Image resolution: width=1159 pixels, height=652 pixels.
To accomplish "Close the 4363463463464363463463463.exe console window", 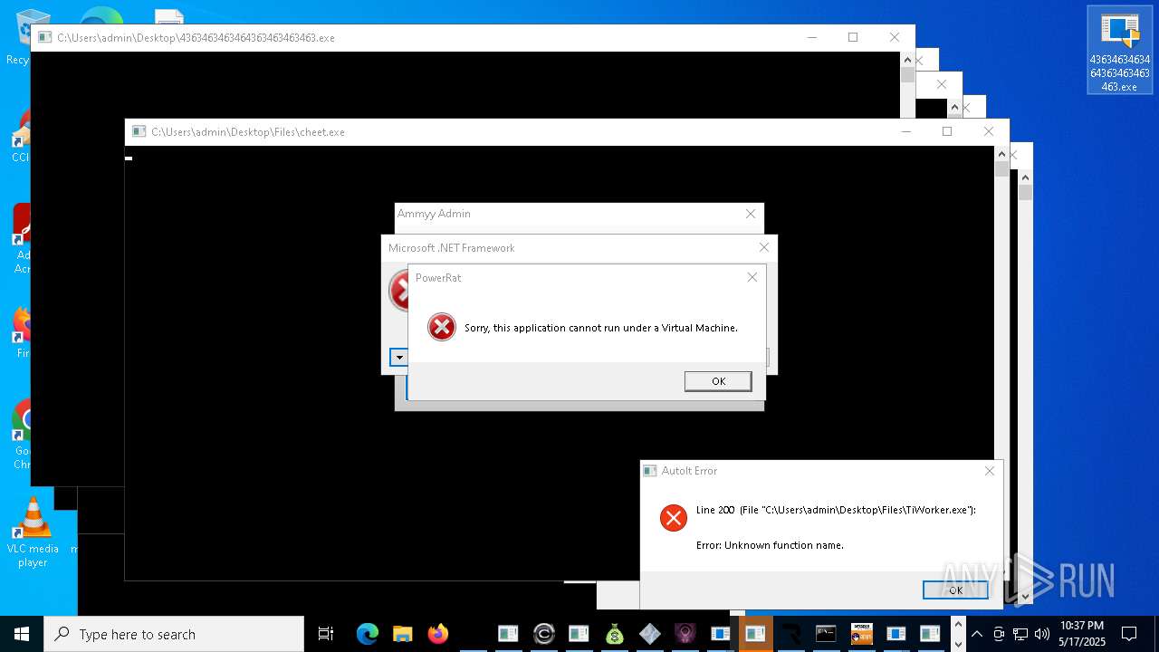I will point(895,37).
